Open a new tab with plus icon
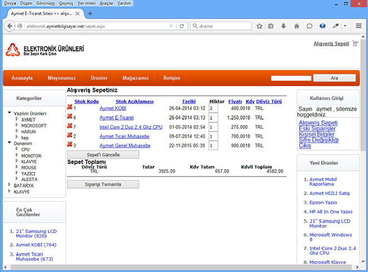 (90, 13)
